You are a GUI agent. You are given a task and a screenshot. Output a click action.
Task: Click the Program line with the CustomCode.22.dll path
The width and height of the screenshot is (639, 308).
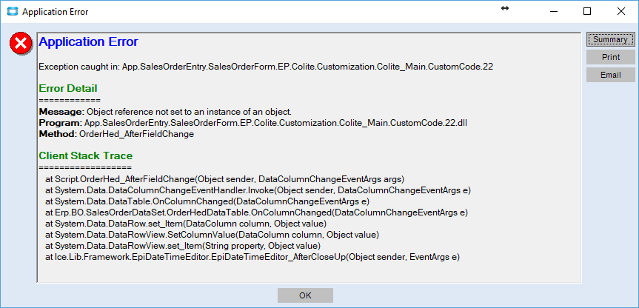[253, 123]
